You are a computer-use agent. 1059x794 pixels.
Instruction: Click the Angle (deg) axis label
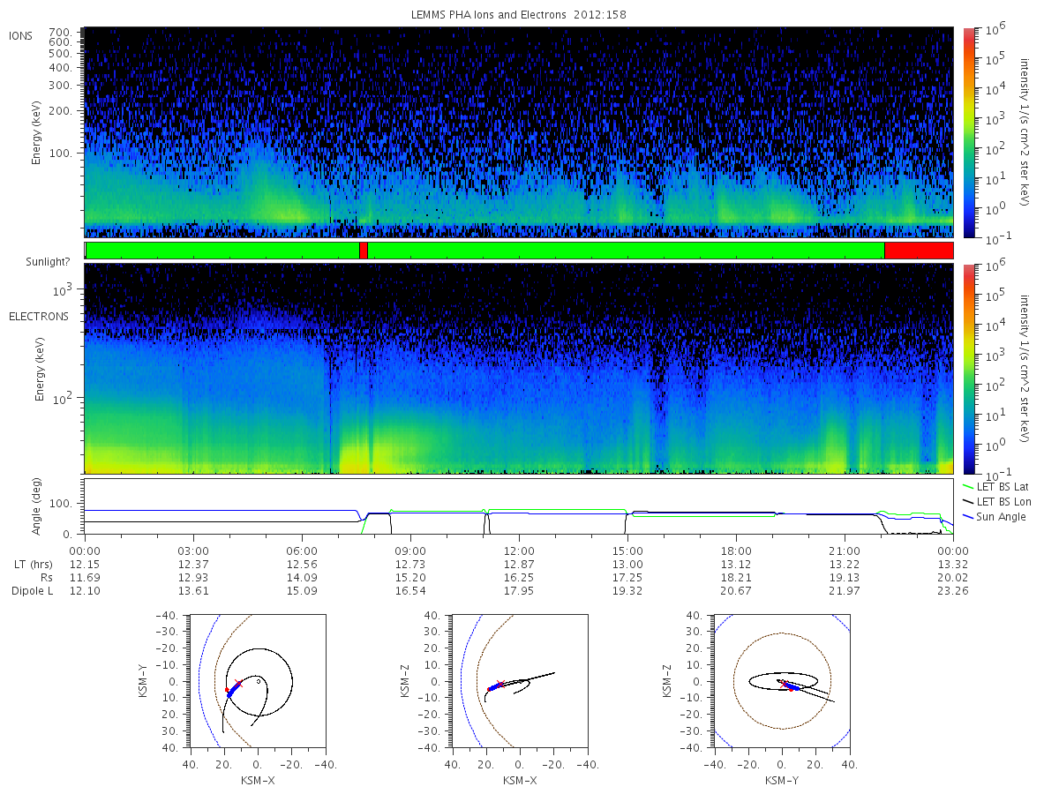pyautogui.click(x=40, y=509)
